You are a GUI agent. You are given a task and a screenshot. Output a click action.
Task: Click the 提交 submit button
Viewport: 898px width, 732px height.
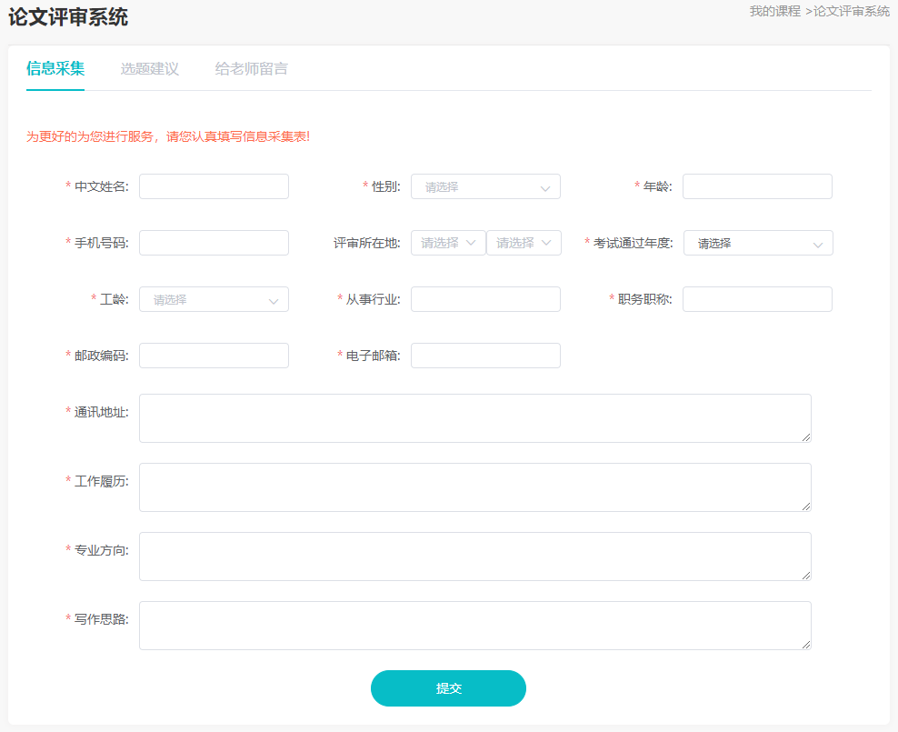click(448, 688)
